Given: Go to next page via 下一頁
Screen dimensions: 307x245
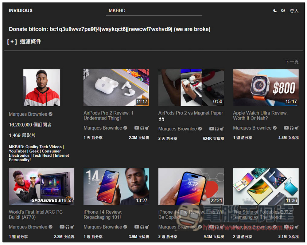Looking at the screenshot, I should [x=292, y=62].
